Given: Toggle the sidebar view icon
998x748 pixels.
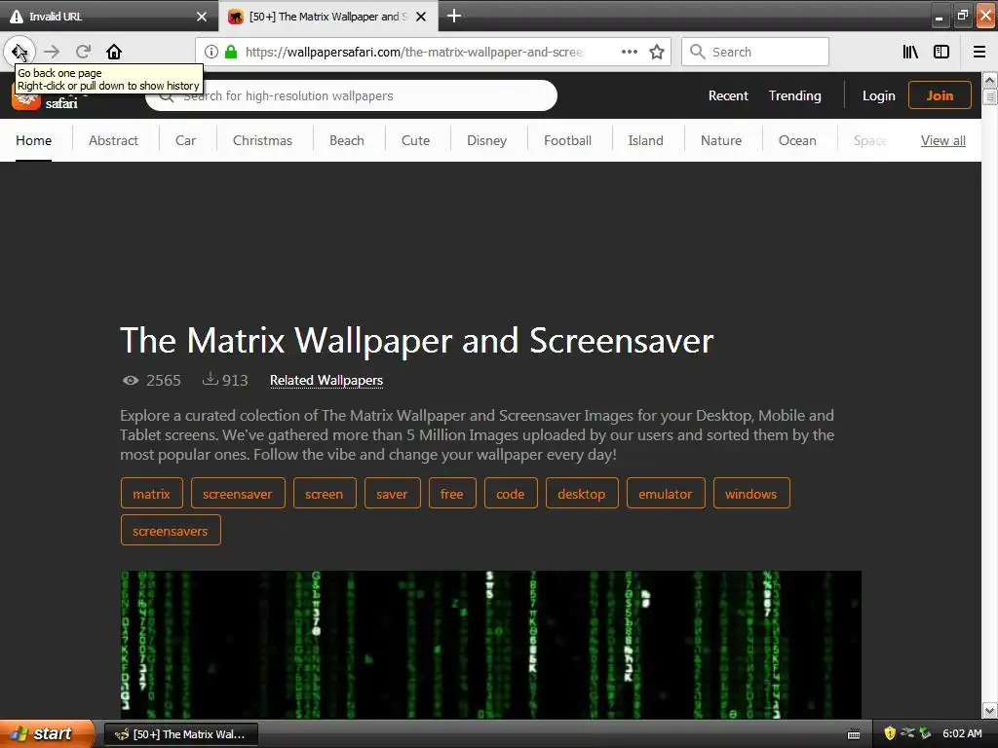Looking at the screenshot, I should pos(941,52).
